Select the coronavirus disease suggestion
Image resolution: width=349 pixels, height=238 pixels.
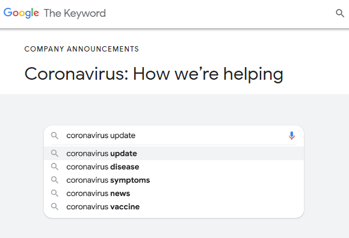click(174, 167)
